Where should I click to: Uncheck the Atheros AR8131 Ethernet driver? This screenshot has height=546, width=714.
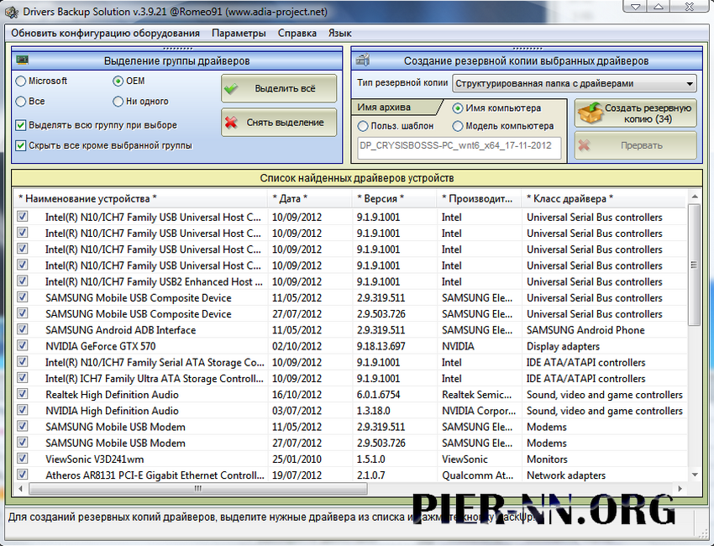[x=23, y=474]
